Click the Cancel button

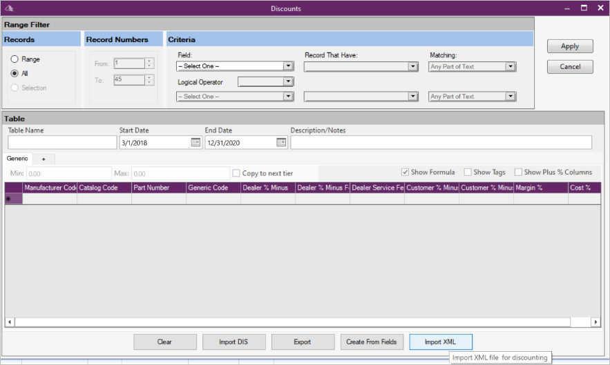click(570, 66)
